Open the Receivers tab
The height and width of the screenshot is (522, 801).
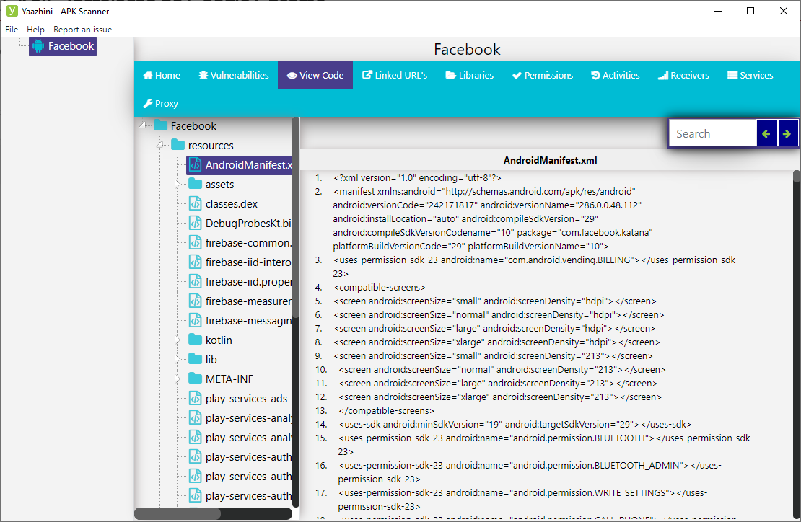[683, 75]
